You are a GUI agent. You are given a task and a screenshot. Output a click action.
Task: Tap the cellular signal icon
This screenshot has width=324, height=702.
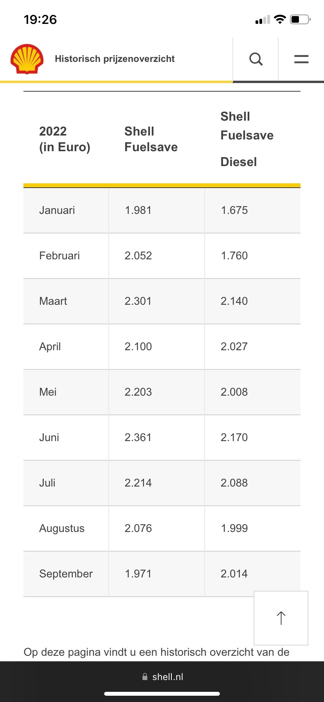263,20
